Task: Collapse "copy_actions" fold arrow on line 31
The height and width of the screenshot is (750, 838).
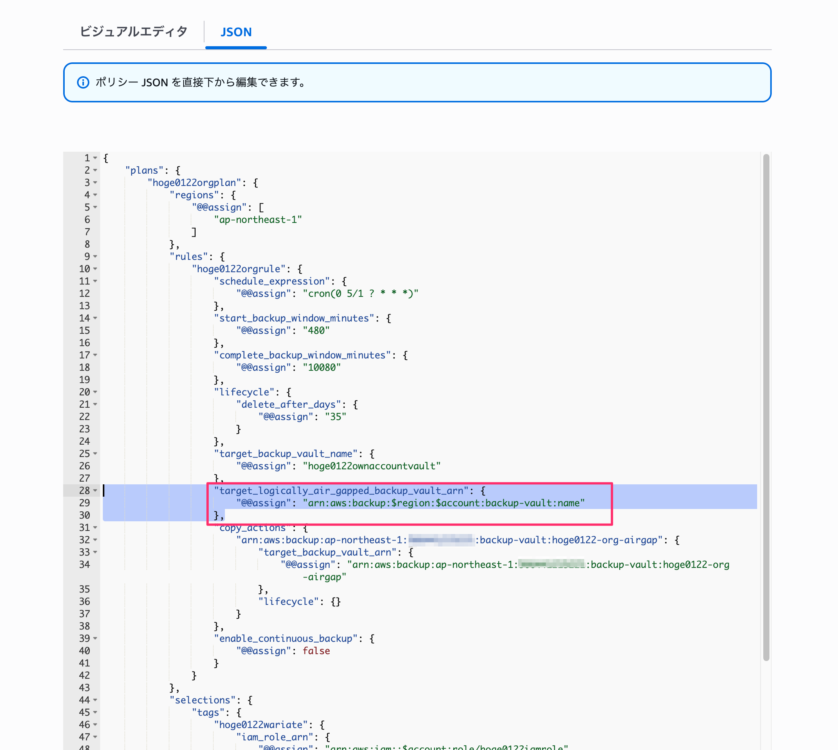Action: [x=95, y=527]
